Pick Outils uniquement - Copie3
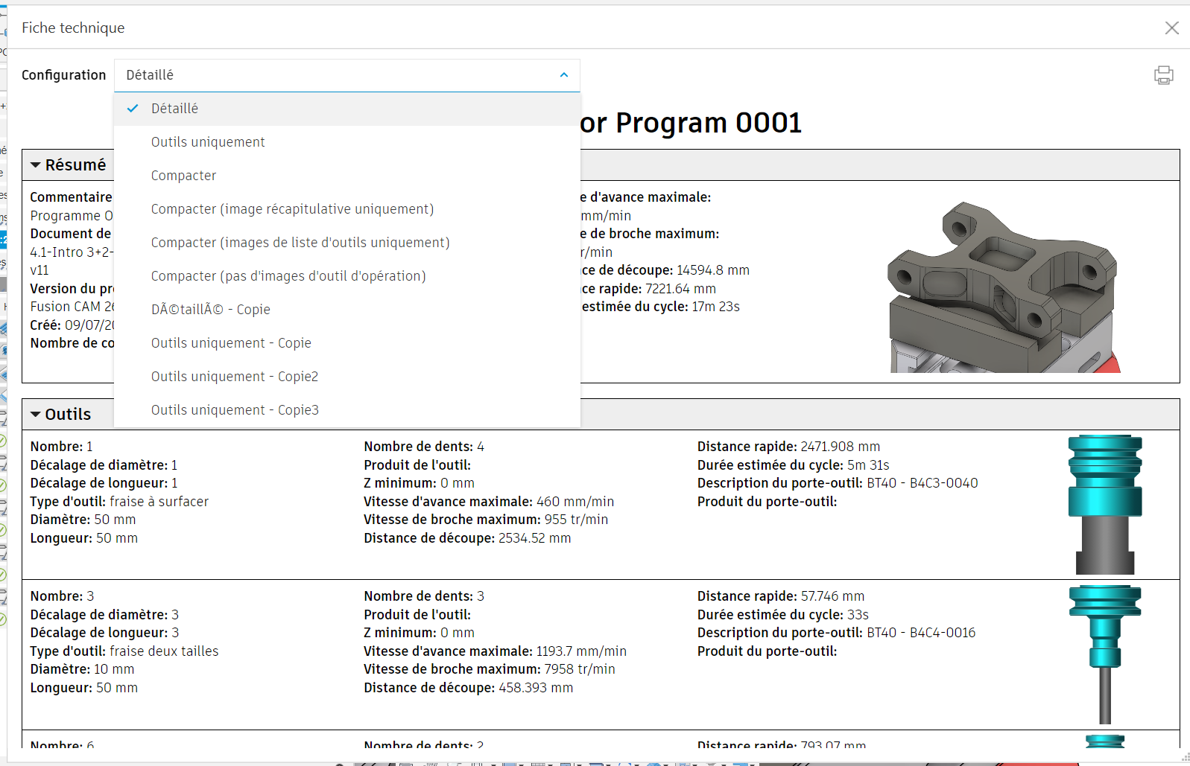The height and width of the screenshot is (766, 1190). coord(235,410)
